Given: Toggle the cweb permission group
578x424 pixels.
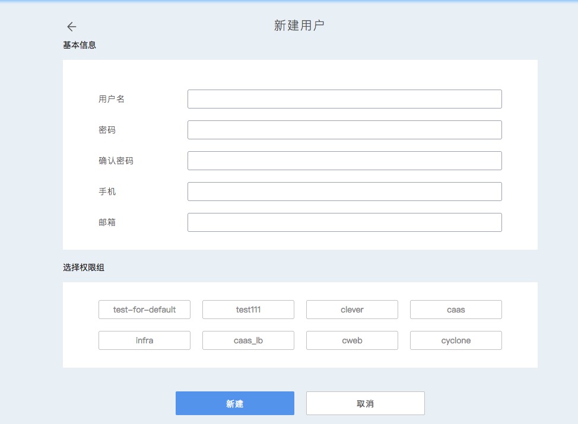Looking at the screenshot, I should 352,340.
